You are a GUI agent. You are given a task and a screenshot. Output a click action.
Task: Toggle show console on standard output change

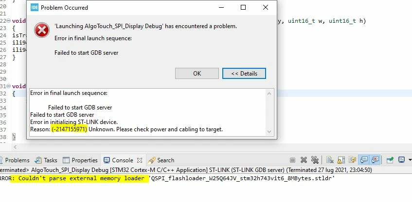point(364,160)
